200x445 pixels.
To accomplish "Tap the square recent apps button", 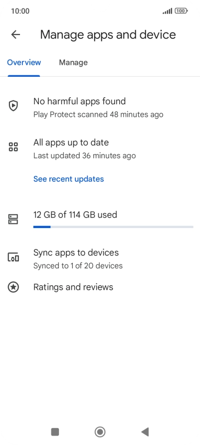I will click(55, 432).
